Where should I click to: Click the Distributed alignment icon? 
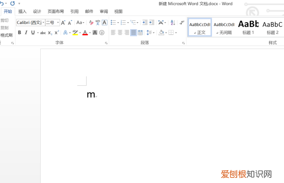[x=141, y=33]
